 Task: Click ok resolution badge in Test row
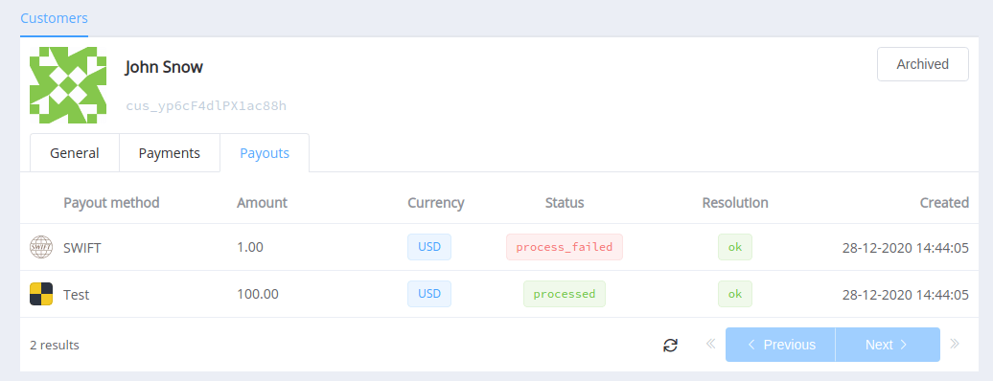(x=734, y=294)
